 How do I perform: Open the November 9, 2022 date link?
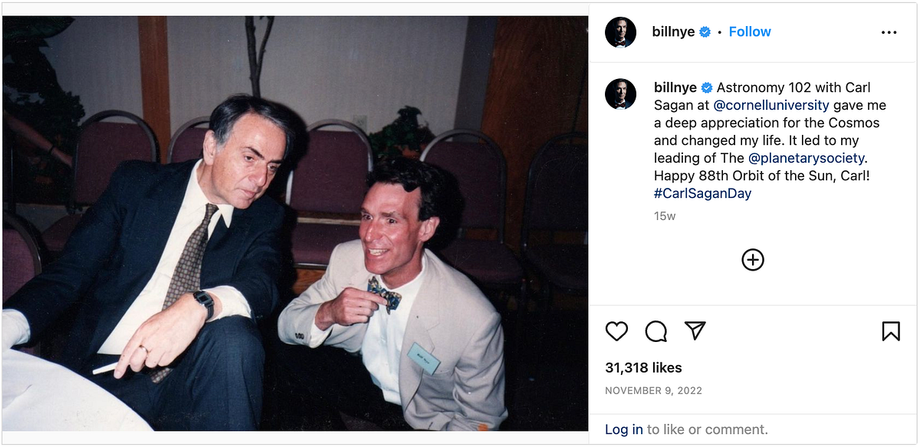(x=653, y=390)
